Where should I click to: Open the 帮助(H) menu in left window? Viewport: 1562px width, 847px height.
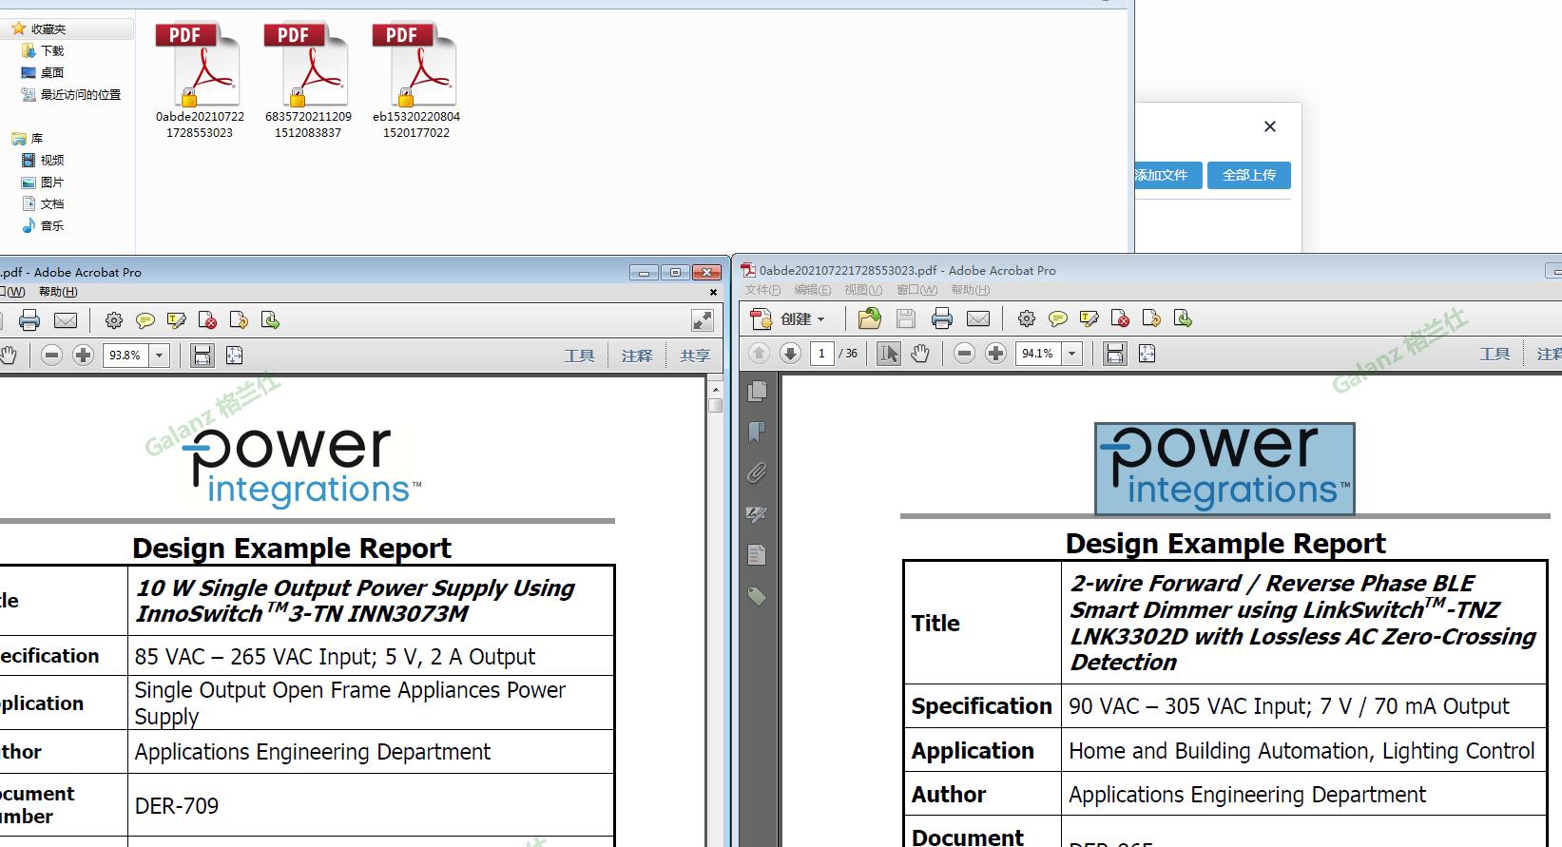pos(58,292)
